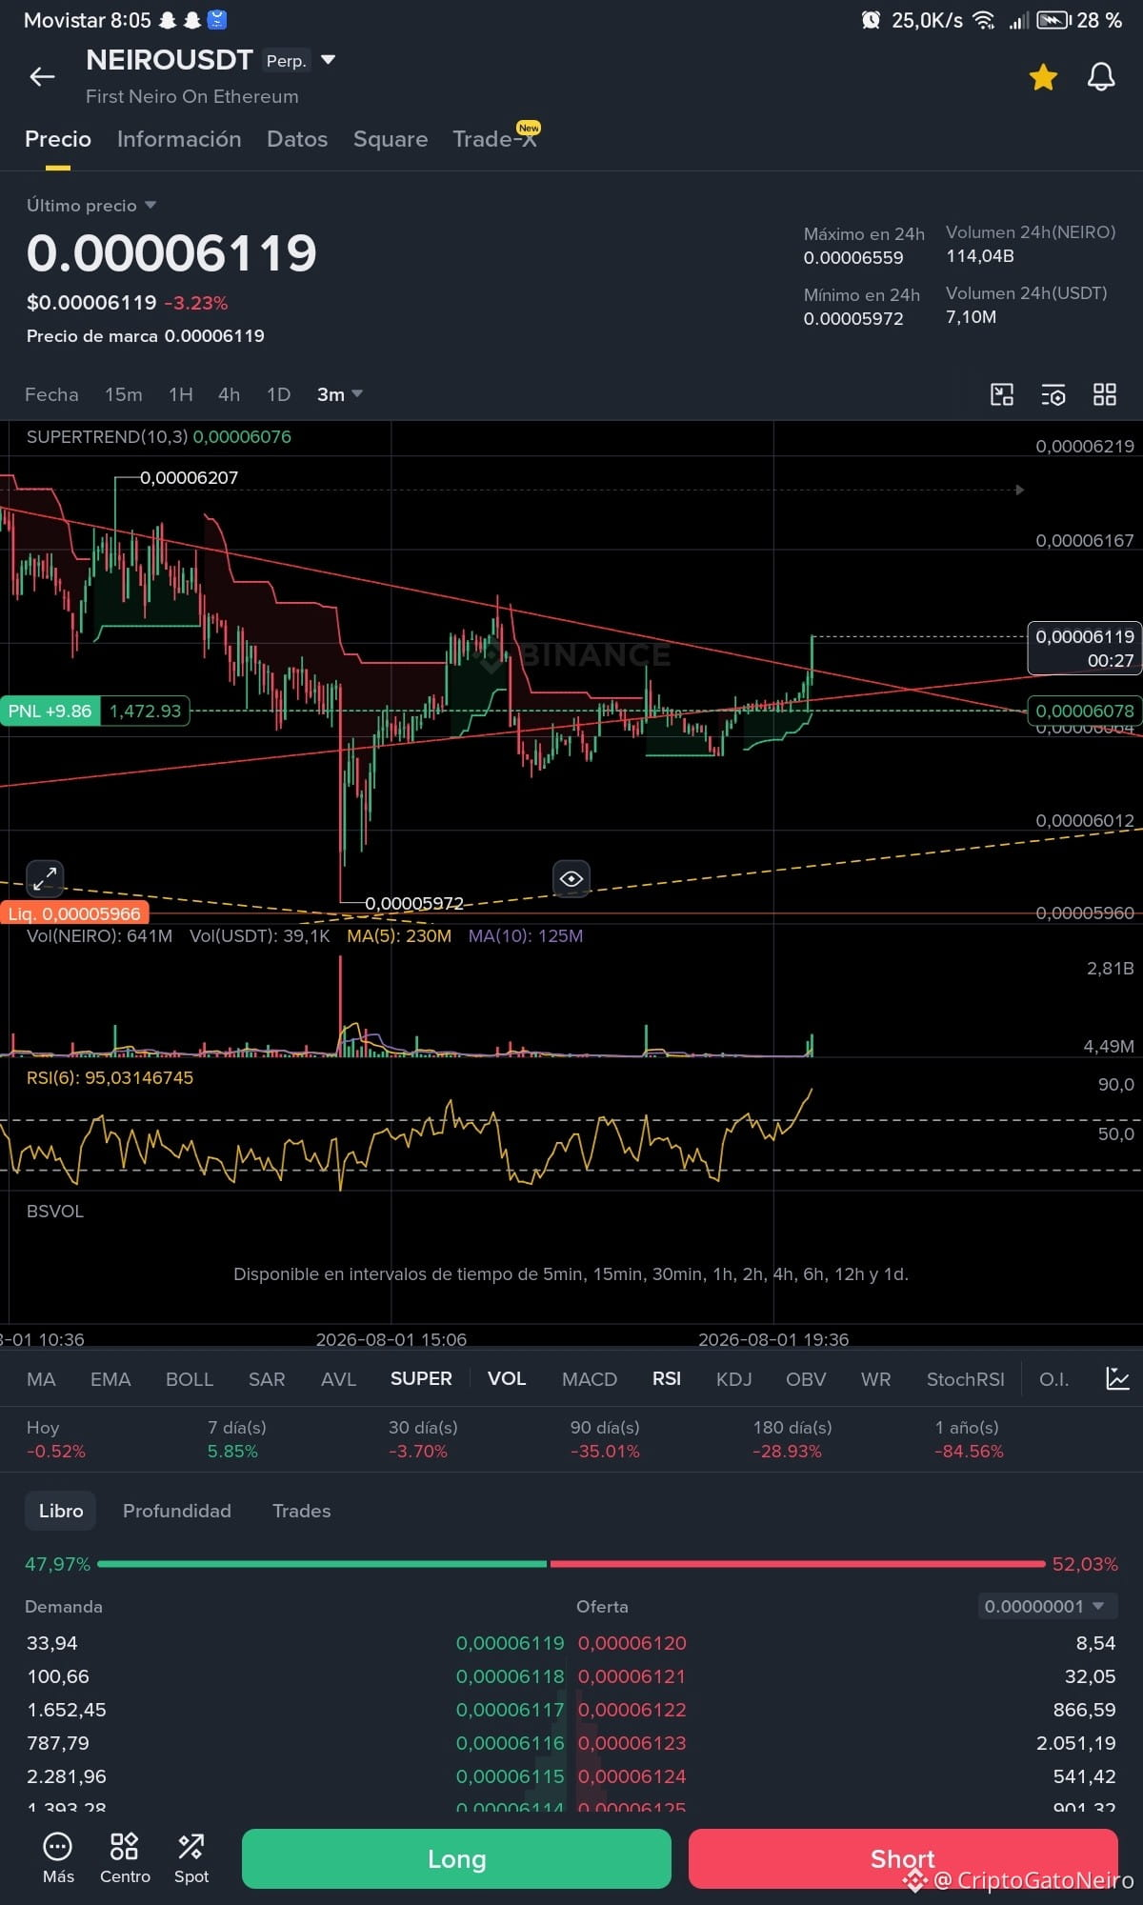1143x1905 pixels.
Task: Toggle the StochRSI indicator
Action: 966,1379
